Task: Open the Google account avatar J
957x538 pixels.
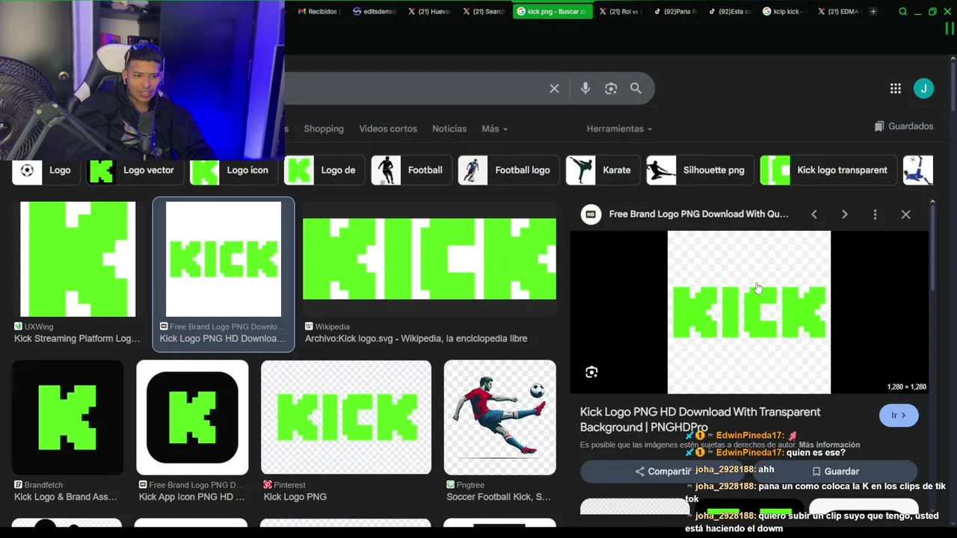Action: [x=923, y=88]
